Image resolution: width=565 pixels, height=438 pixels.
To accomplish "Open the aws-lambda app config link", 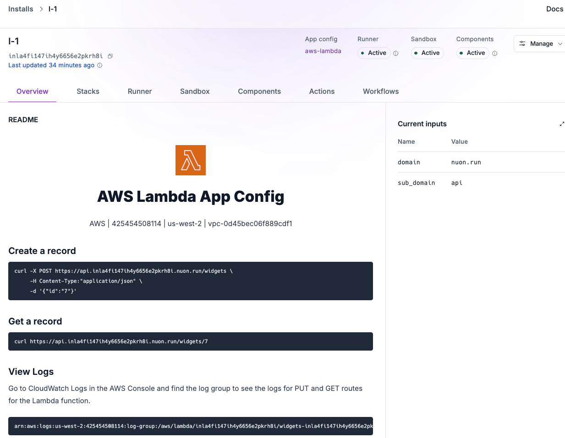I will pyautogui.click(x=323, y=51).
